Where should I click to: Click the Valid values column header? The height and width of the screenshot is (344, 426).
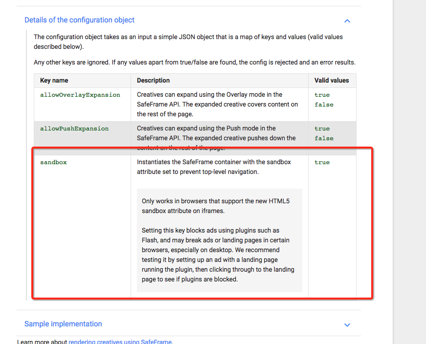[x=332, y=80]
